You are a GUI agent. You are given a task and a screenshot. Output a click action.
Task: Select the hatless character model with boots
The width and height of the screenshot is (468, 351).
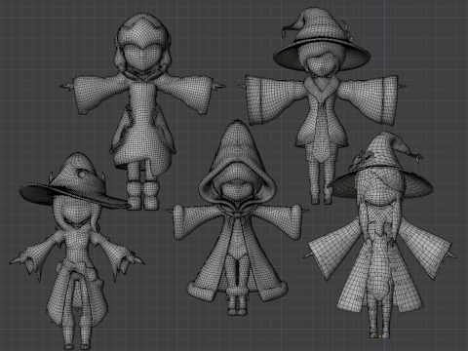tap(143, 110)
